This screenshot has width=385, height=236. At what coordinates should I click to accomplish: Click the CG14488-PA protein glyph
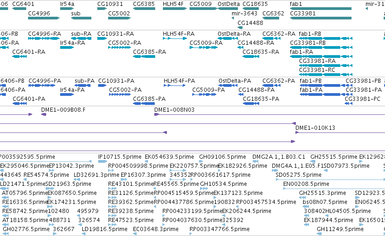tap(241, 94)
